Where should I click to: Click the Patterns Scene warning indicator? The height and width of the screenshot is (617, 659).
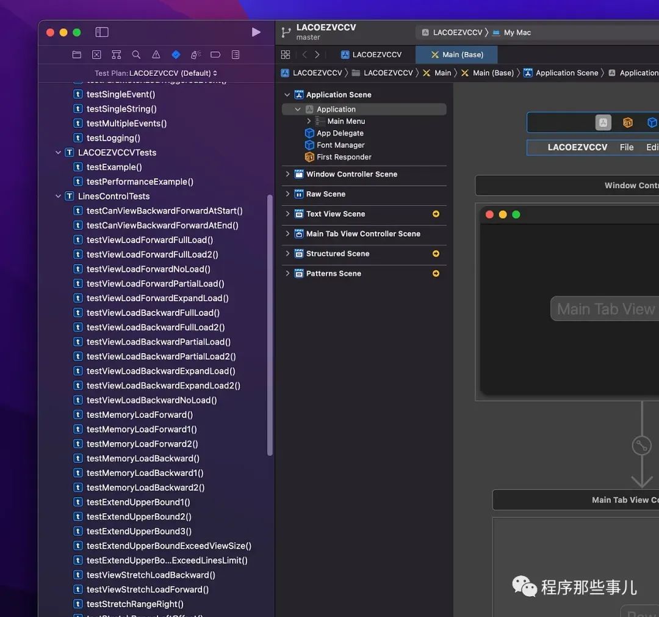[436, 273]
